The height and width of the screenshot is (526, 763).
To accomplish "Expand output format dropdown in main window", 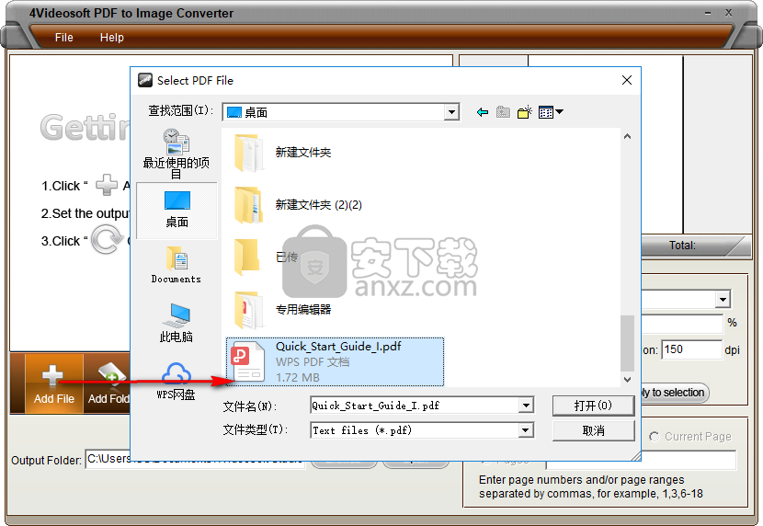I will point(723,299).
